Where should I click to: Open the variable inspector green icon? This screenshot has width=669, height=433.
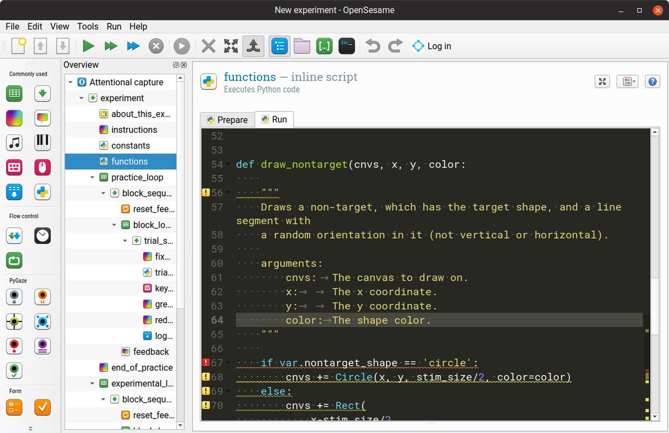click(324, 46)
